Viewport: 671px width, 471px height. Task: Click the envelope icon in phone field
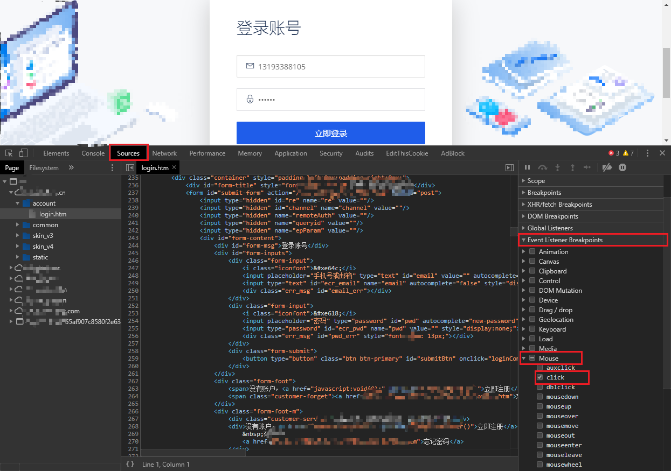(x=250, y=66)
